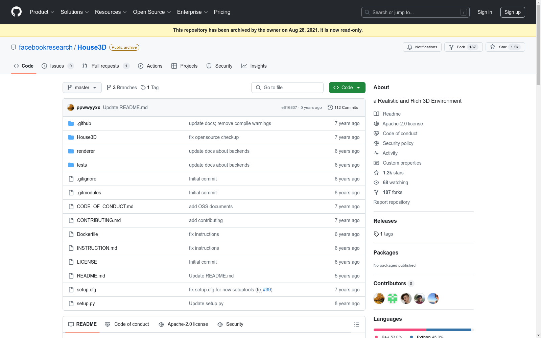Open the INSTRUCTION.md file

click(x=97, y=248)
